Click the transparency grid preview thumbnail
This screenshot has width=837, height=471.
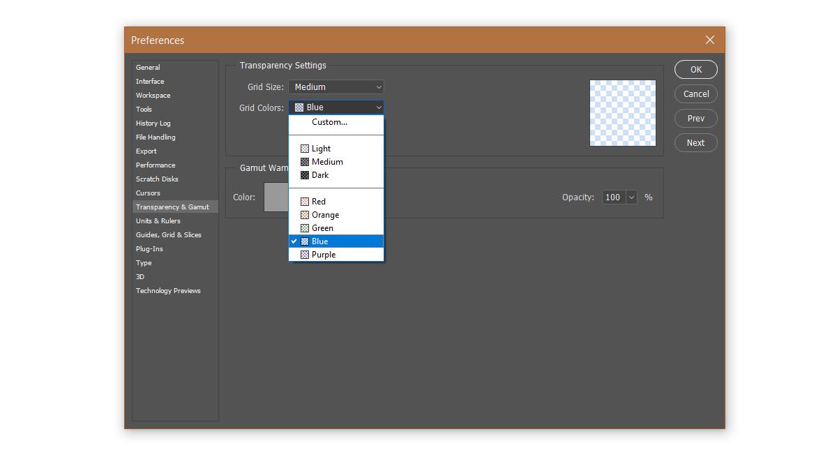623,113
